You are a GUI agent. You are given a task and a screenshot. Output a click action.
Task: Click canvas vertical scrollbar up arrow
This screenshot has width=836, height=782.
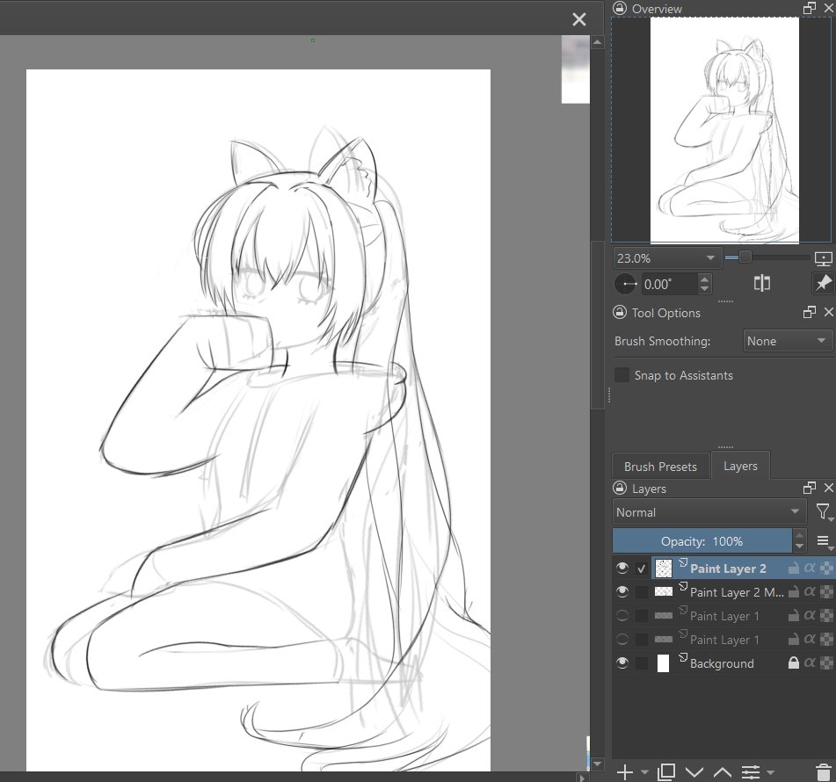pyautogui.click(x=598, y=42)
